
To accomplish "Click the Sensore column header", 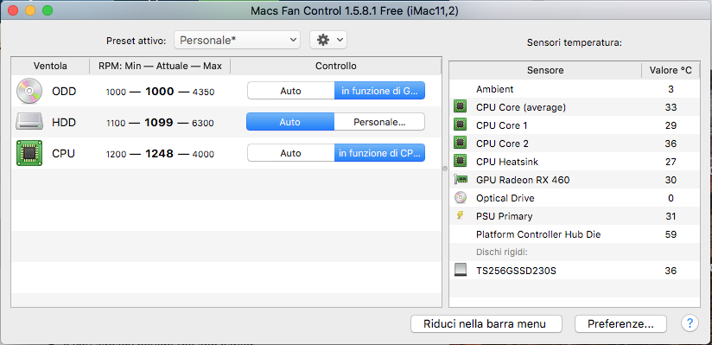I will (545, 70).
